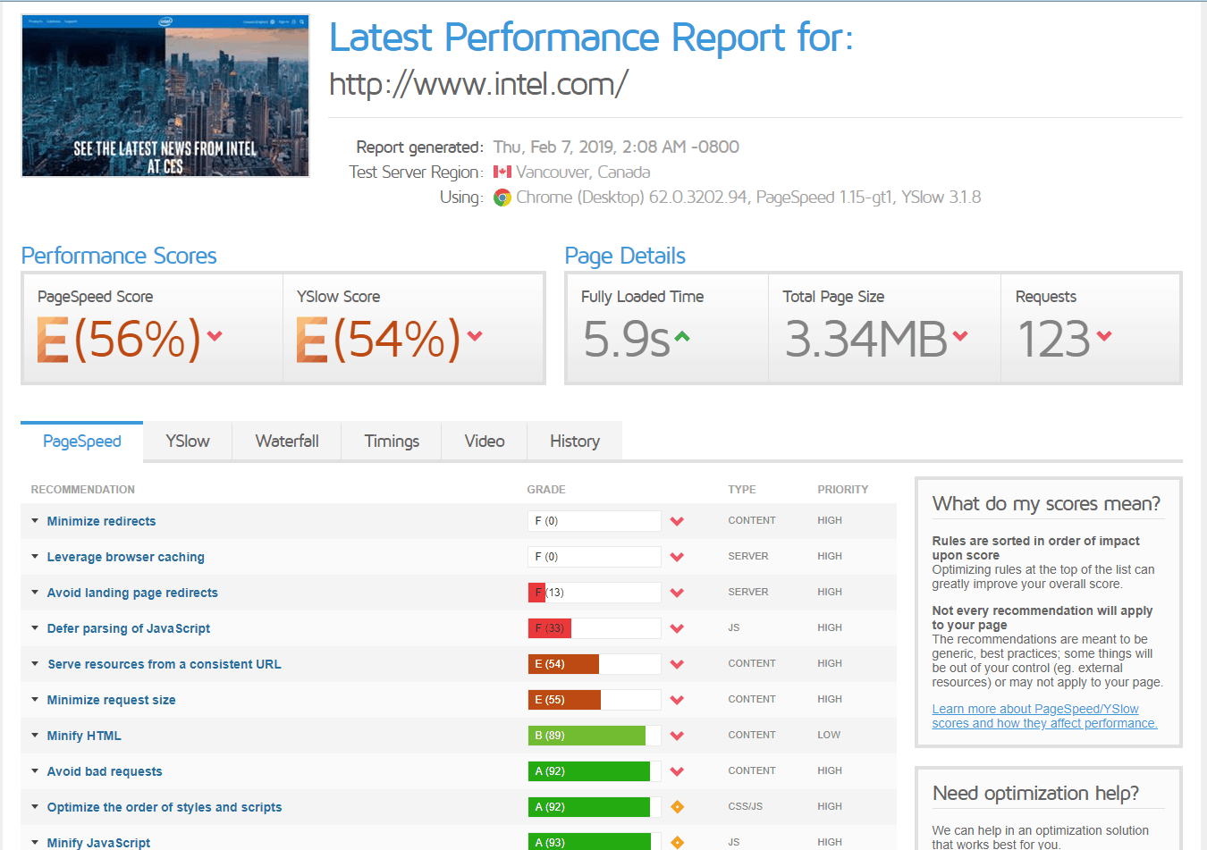The width and height of the screenshot is (1207, 850).
Task: Click red trend arrow in Minimize request size row
Action: [x=677, y=700]
